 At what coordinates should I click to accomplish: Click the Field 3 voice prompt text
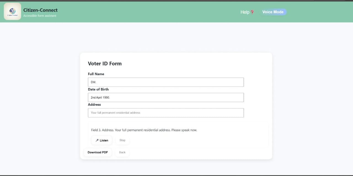click(144, 130)
